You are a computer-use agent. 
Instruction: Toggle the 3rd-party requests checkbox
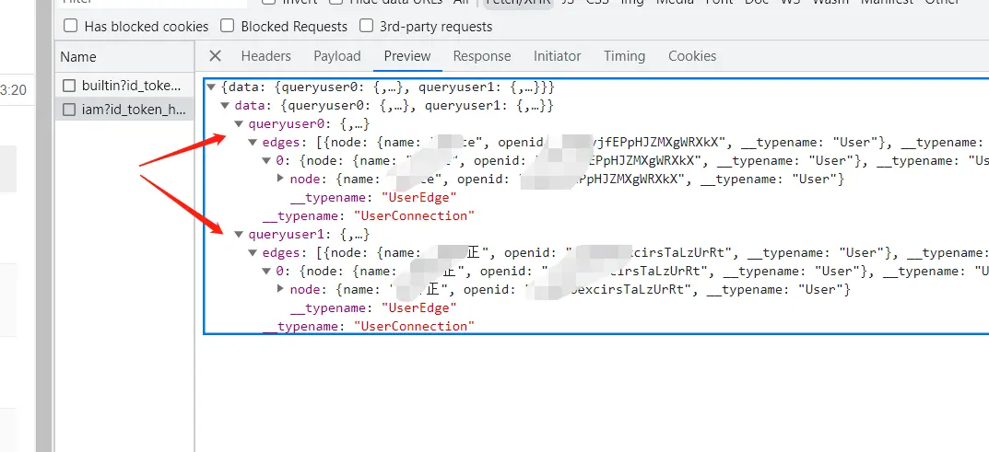click(366, 26)
